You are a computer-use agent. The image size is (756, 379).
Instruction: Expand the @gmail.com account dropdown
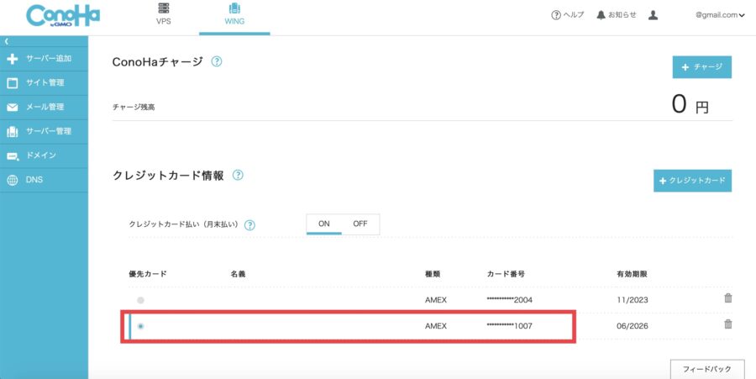pos(720,15)
